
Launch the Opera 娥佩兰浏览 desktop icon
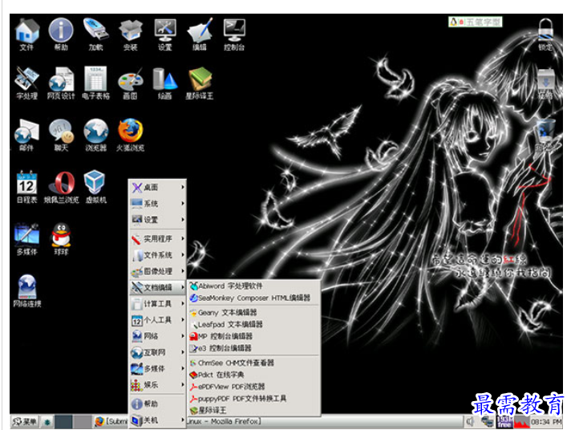(61, 187)
